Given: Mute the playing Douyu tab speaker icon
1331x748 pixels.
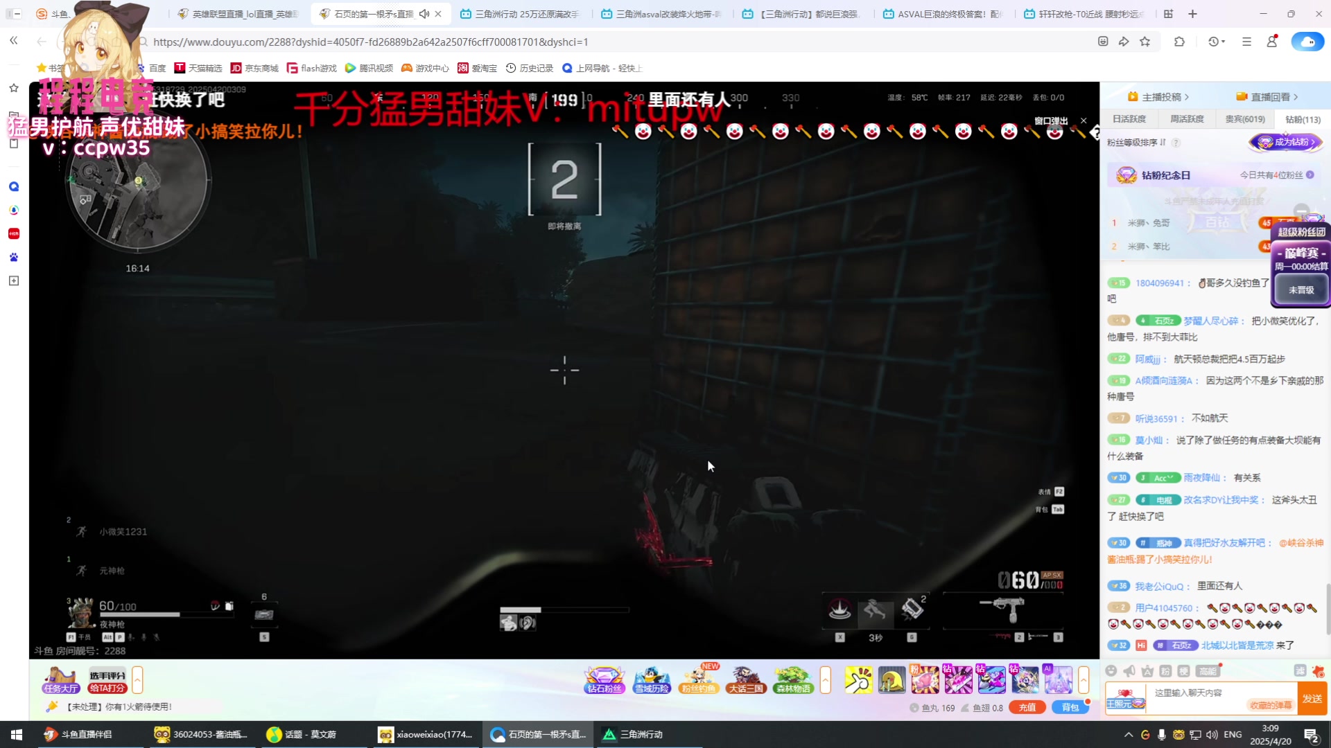Looking at the screenshot, I should tap(424, 14).
